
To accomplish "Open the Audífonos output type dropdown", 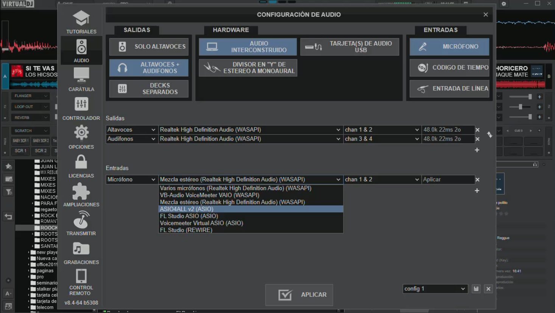I will click(x=132, y=139).
